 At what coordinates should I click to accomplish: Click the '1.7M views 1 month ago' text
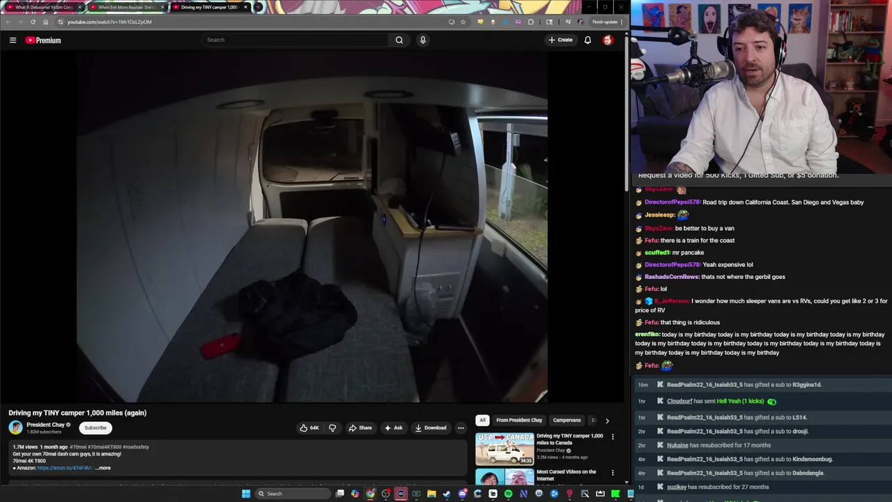(x=40, y=447)
